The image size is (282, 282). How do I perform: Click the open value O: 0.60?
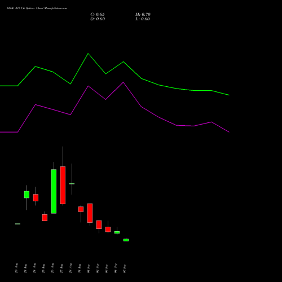tap(98, 19)
